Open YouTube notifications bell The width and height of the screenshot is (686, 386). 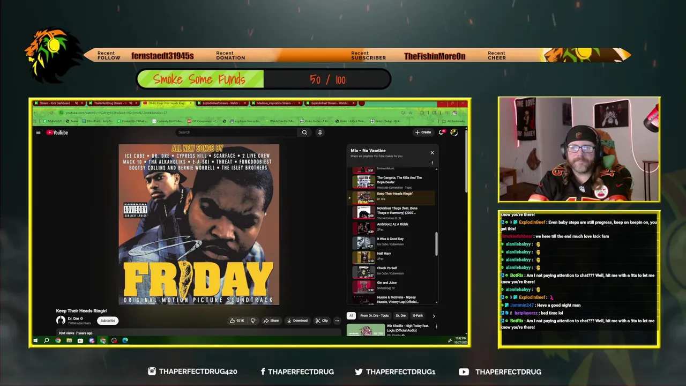coord(442,132)
